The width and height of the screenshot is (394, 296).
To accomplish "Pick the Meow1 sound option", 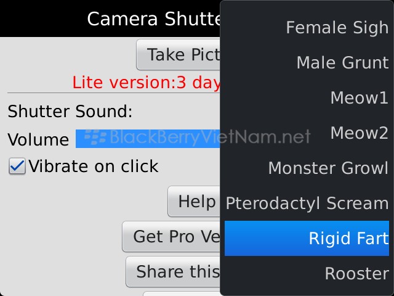I will point(359,98).
